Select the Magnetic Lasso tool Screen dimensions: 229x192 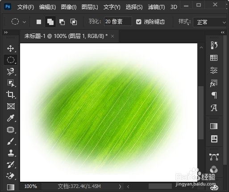[x=11, y=71]
